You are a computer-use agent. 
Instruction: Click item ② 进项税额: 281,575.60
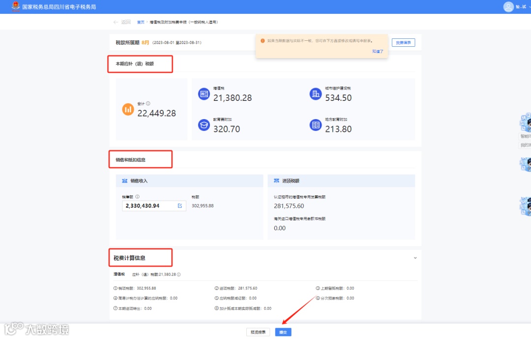[236, 288]
